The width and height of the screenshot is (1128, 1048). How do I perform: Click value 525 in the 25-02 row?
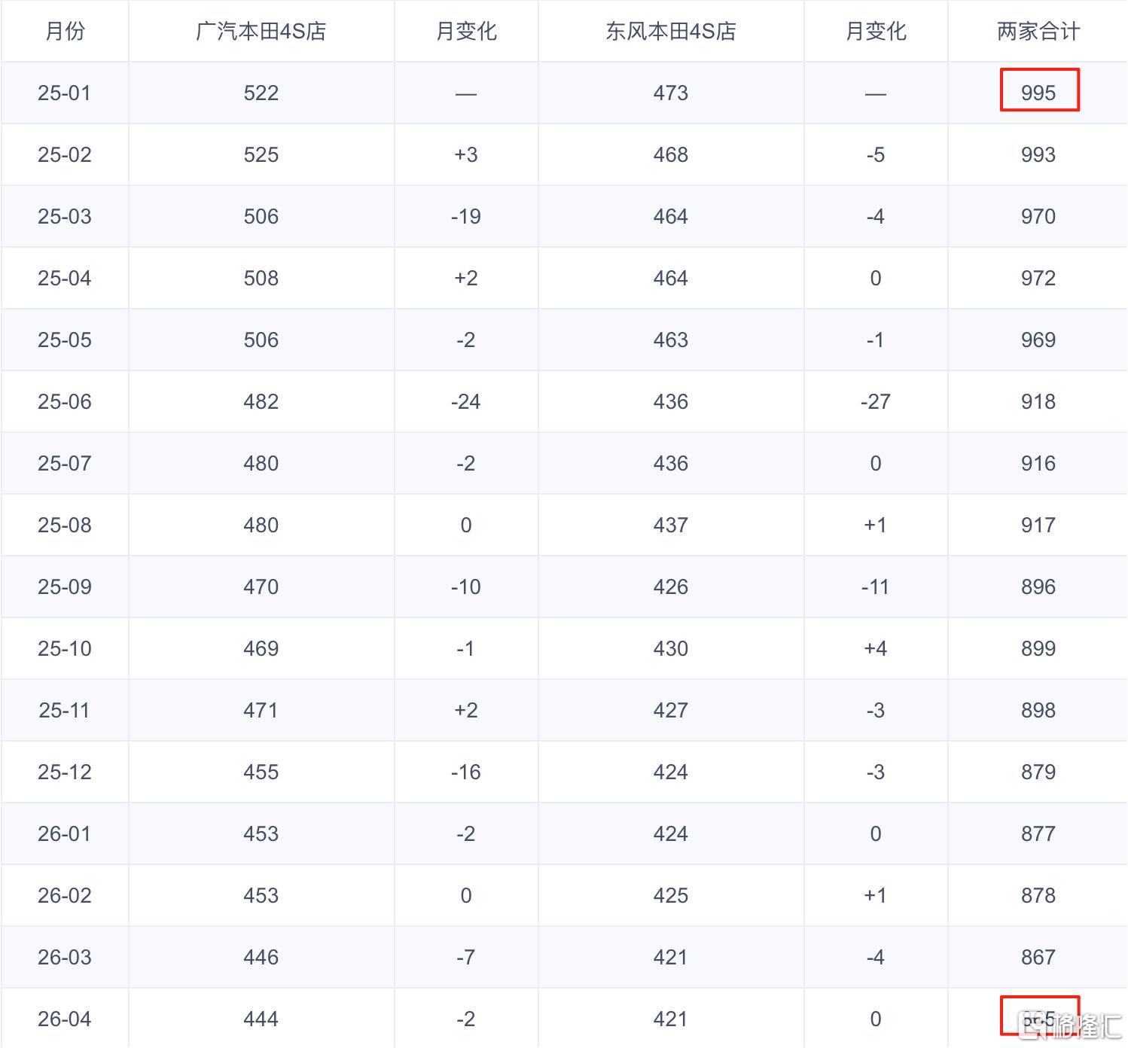click(261, 154)
